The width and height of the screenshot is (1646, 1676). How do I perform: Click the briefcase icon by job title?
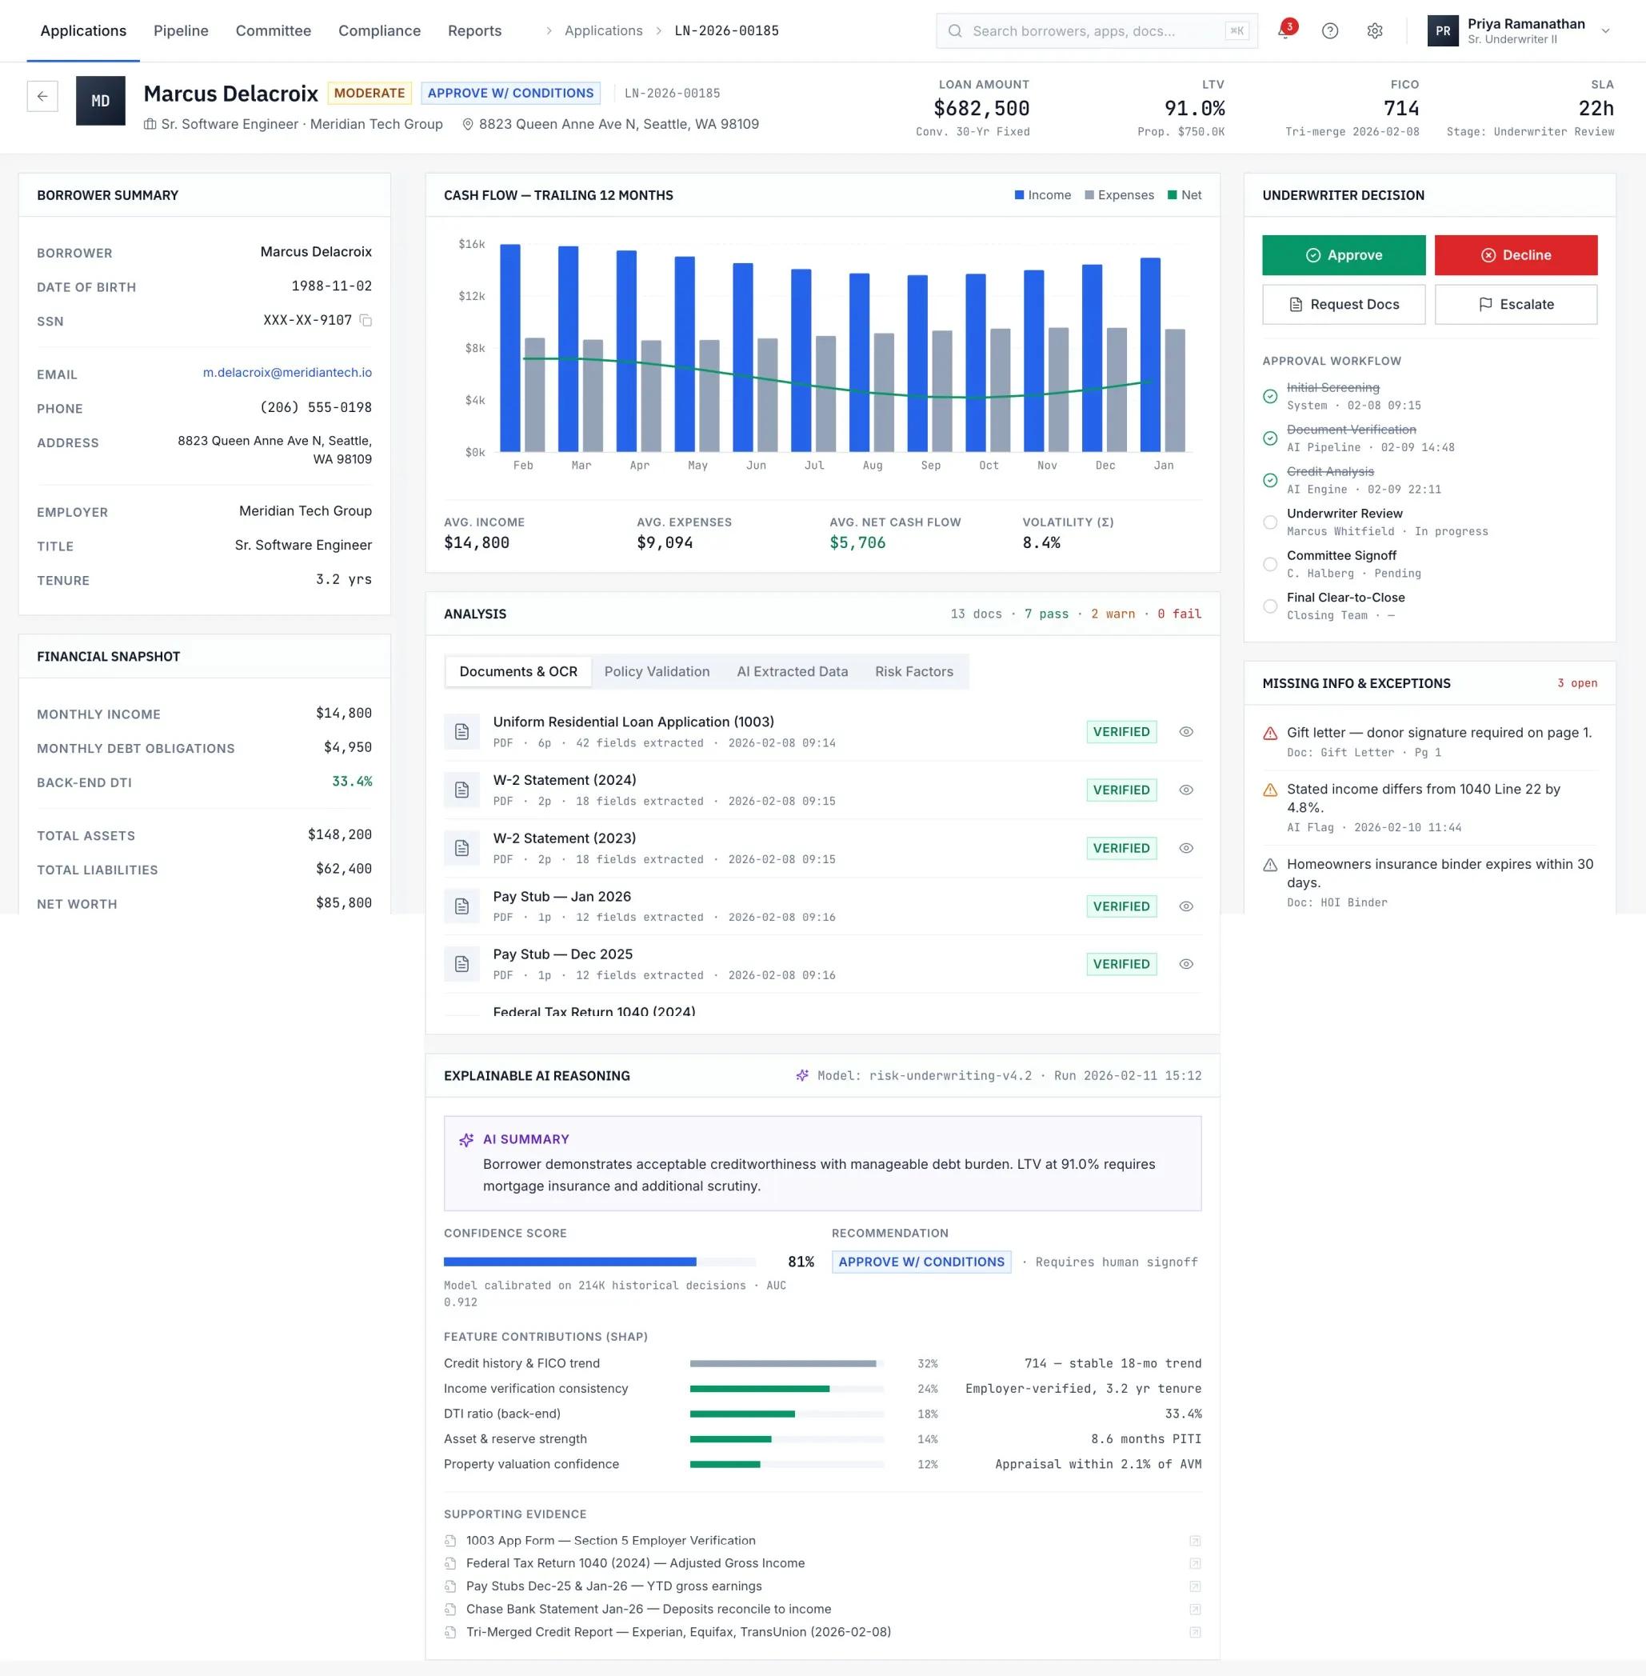point(150,125)
